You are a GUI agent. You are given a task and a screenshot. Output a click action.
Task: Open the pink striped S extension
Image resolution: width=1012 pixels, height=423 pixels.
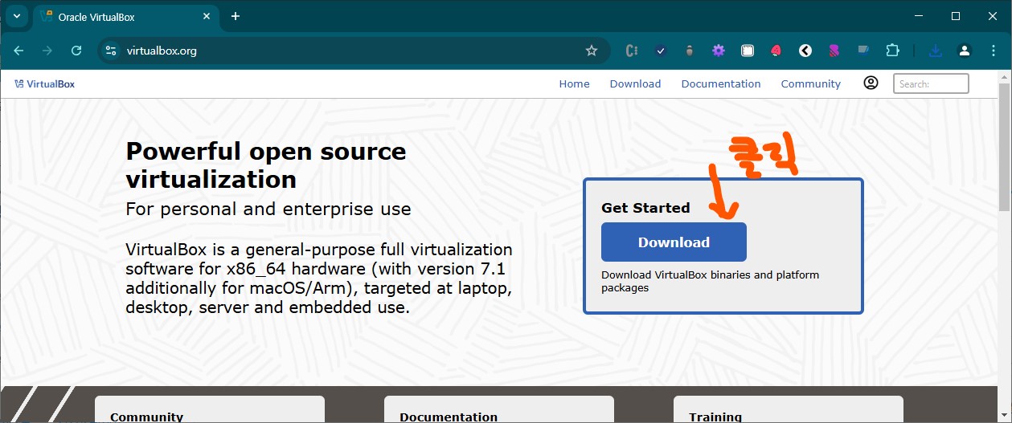coord(834,51)
